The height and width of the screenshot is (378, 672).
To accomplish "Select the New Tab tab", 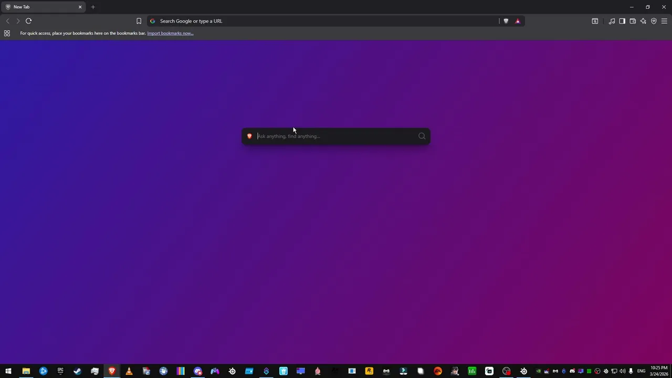I will tap(43, 7).
